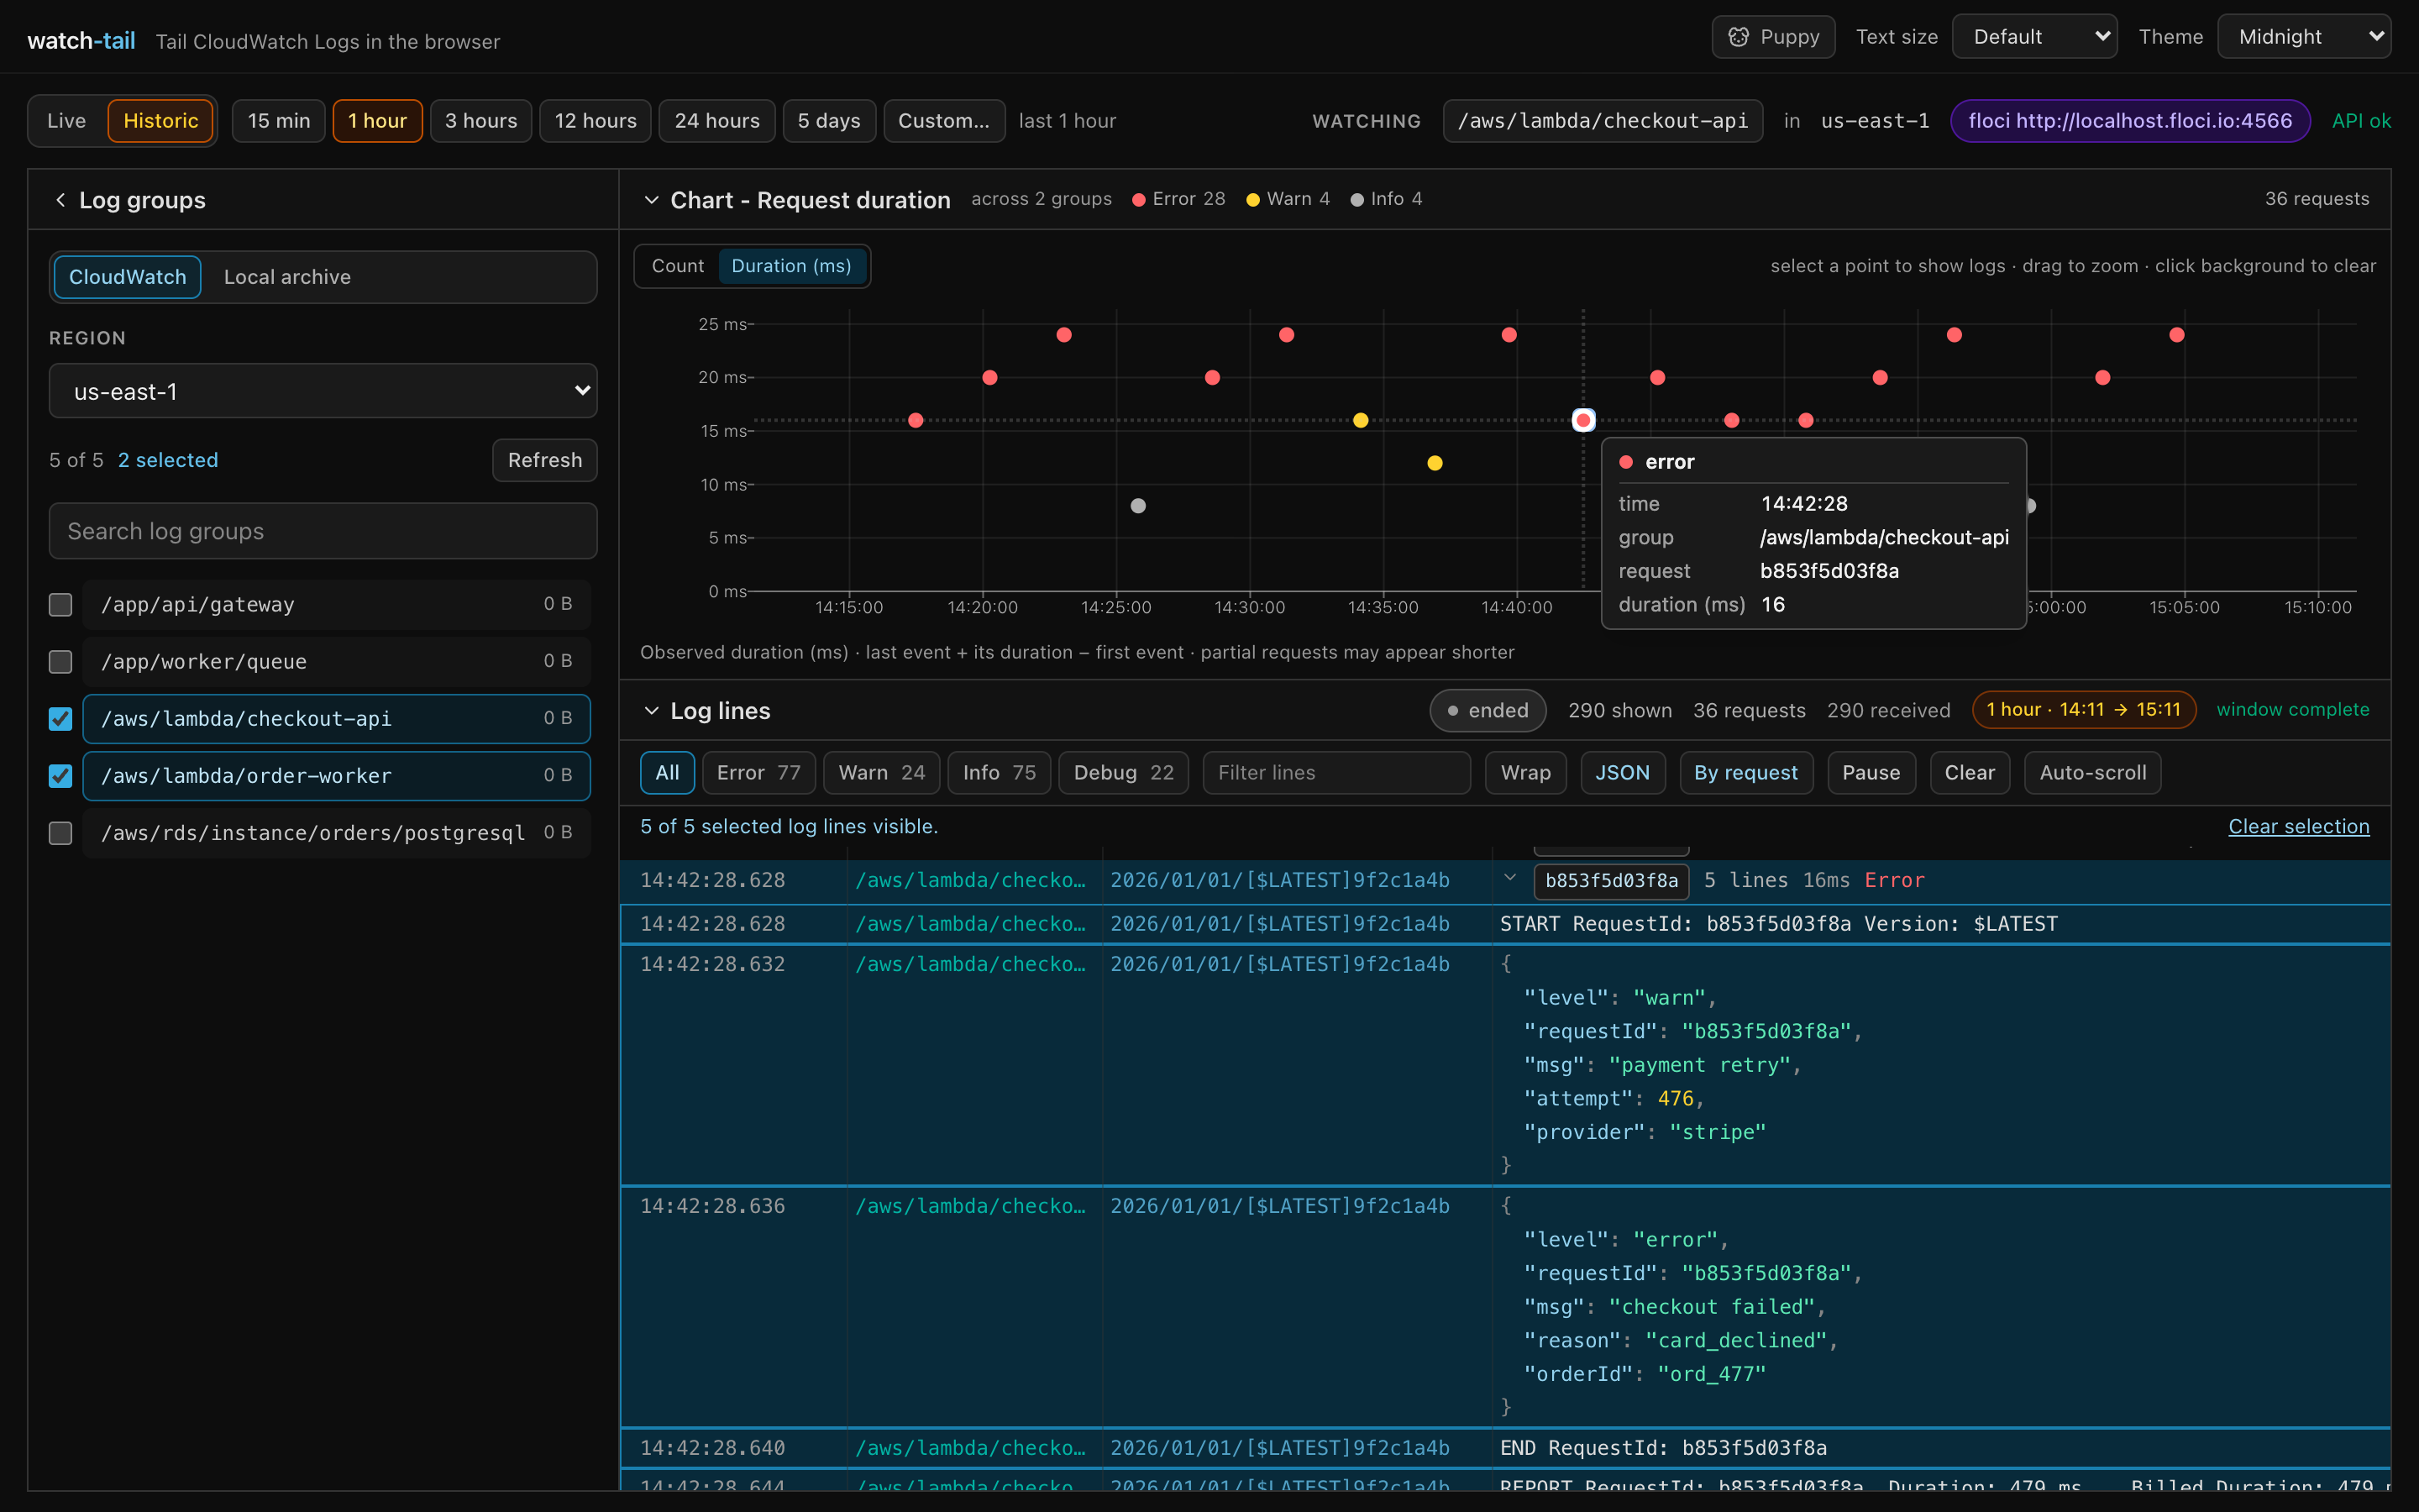
Task: Open the Theme Midnight dropdown
Action: pos(2304,37)
